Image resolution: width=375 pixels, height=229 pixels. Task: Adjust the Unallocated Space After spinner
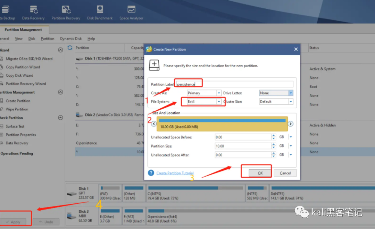pyautogui.click(x=274, y=155)
